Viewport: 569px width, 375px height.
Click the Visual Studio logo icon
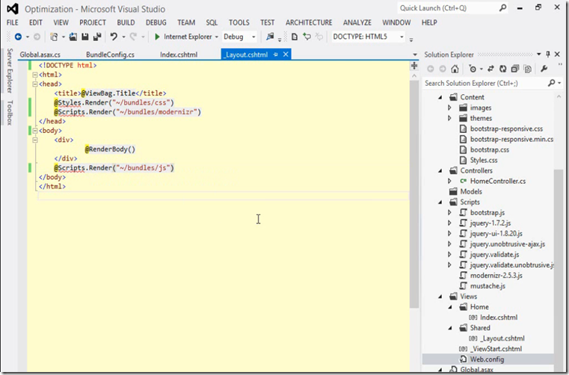point(13,9)
